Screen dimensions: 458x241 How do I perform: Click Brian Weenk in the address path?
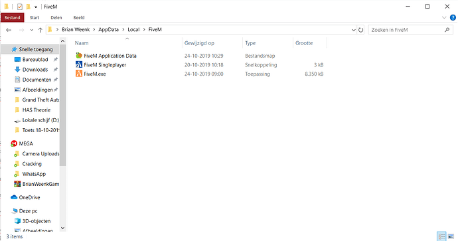76,29
